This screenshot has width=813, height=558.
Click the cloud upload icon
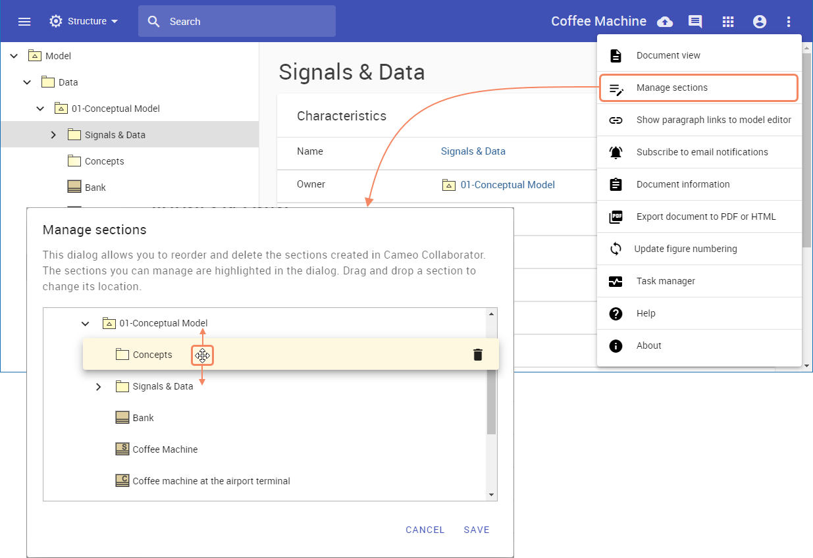[x=665, y=22]
